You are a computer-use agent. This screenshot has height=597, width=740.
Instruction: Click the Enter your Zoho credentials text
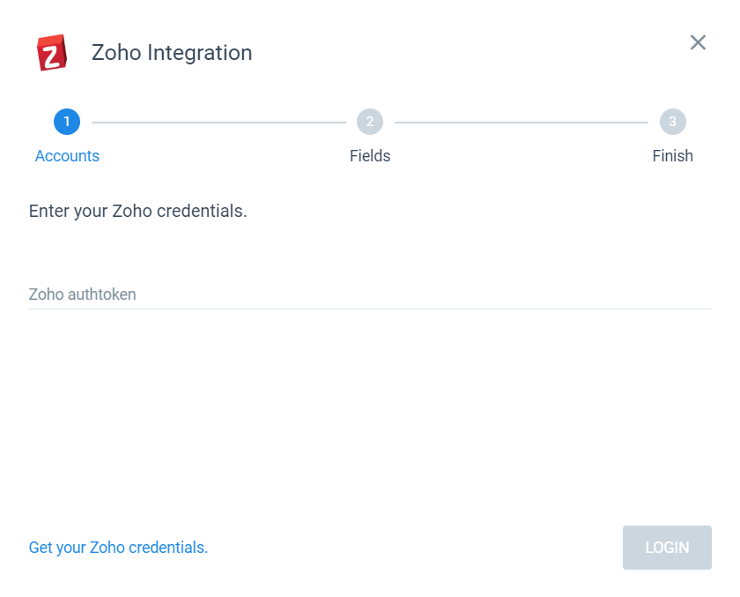click(137, 211)
